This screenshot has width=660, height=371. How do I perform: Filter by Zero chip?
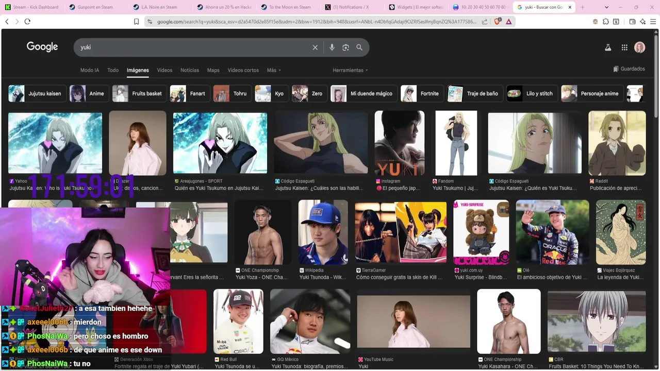(309, 94)
